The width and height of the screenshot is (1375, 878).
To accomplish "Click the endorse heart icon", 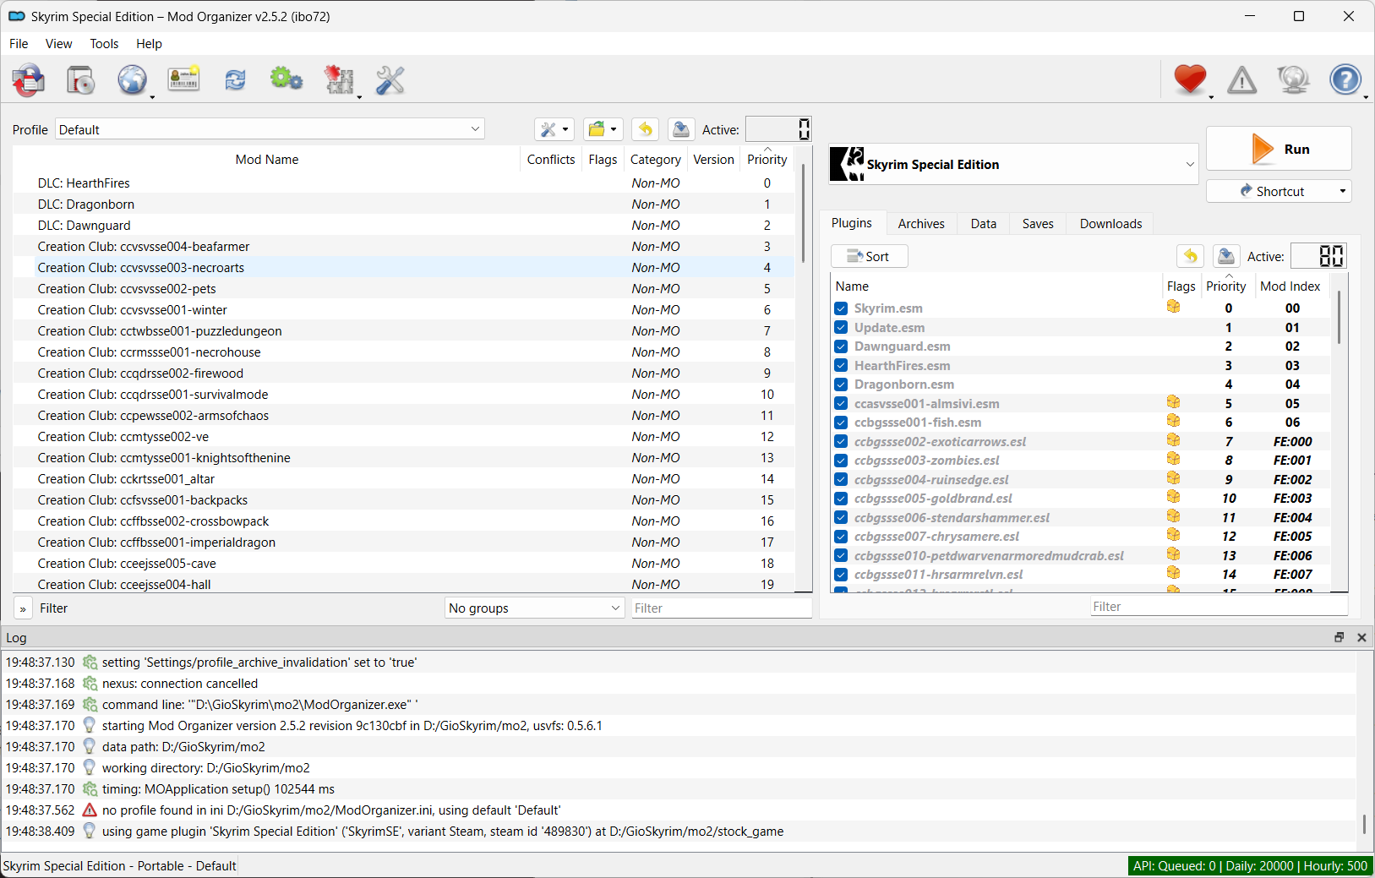I will (x=1190, y=79).
